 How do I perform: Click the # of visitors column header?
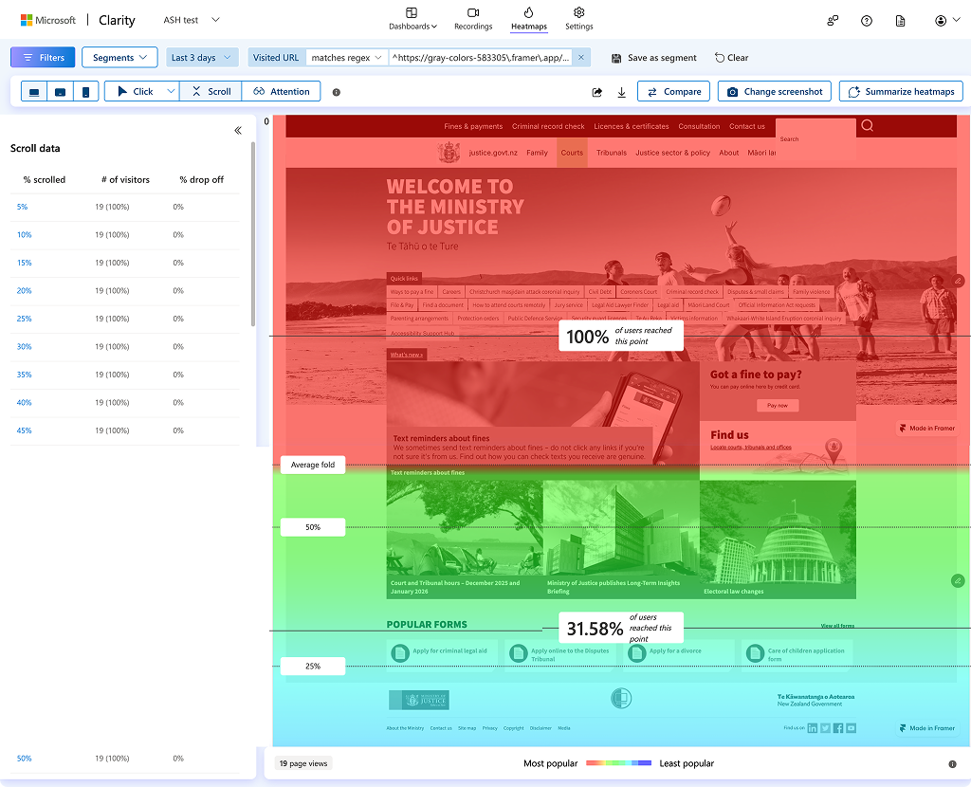[125, 179]
